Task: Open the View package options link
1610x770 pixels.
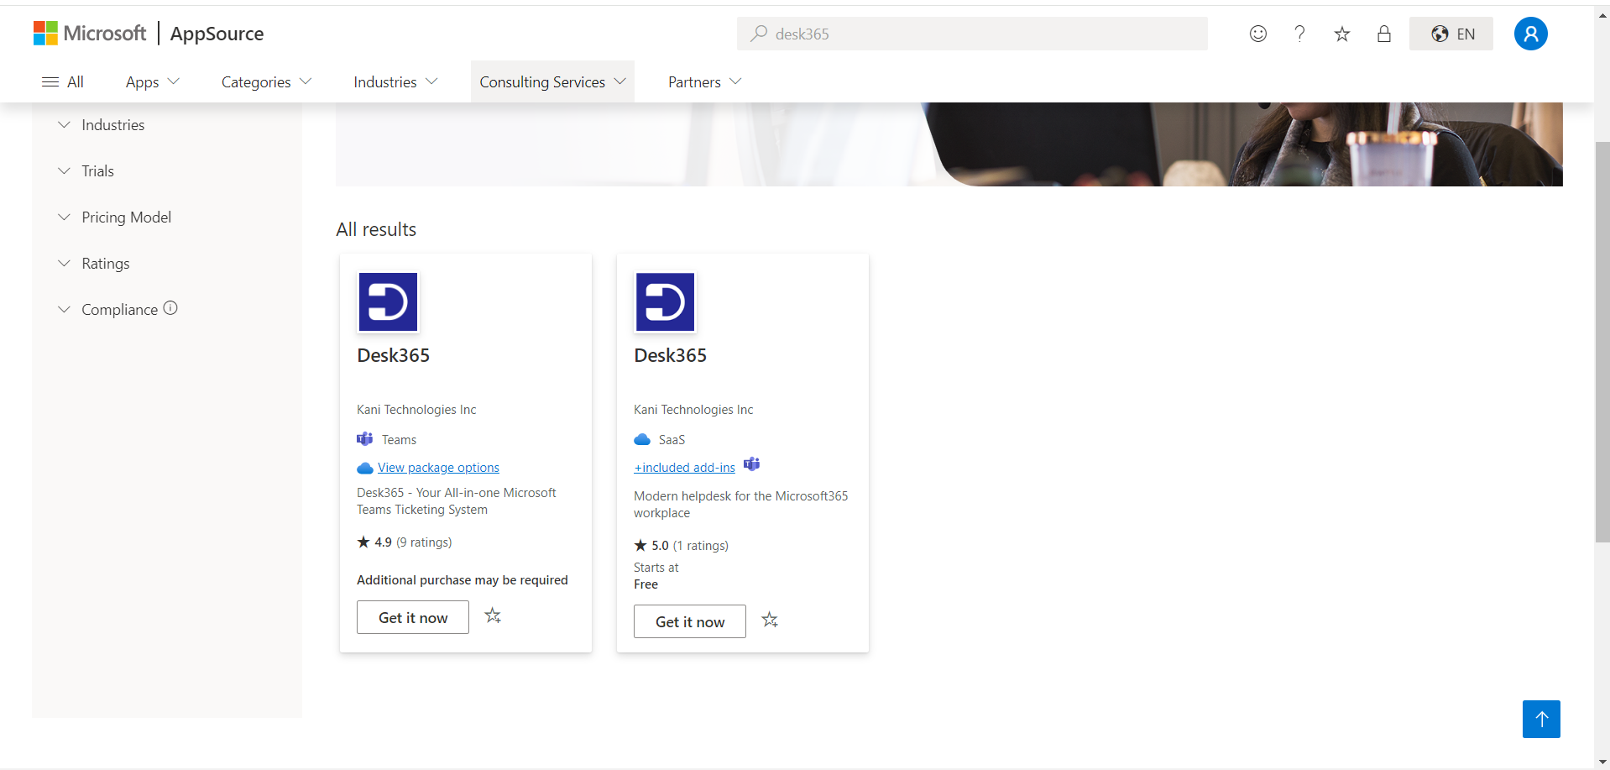Action: (438, 467)
